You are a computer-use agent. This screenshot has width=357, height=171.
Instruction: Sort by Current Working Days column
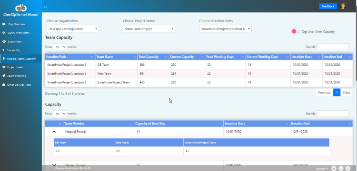click(268, 57)
